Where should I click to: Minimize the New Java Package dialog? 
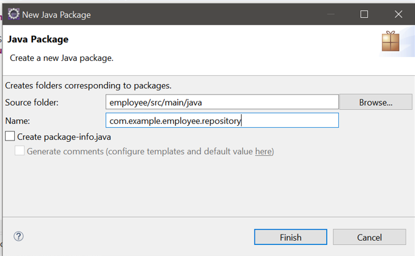pos(330,14)
